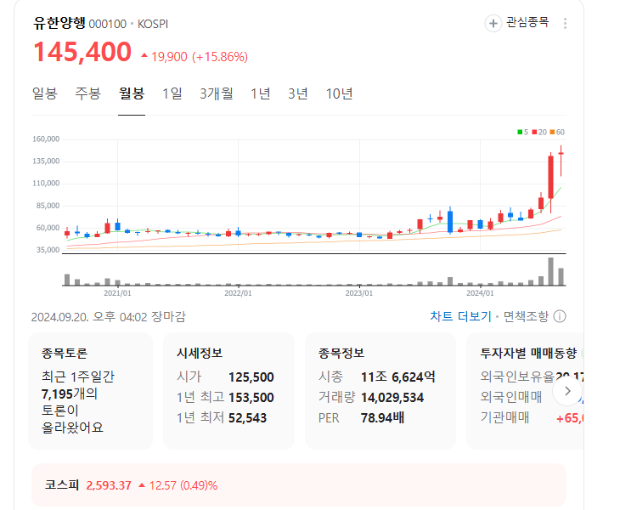Open the 면책조항 link text
The image size is (620, 510).
tap(526, 316)
